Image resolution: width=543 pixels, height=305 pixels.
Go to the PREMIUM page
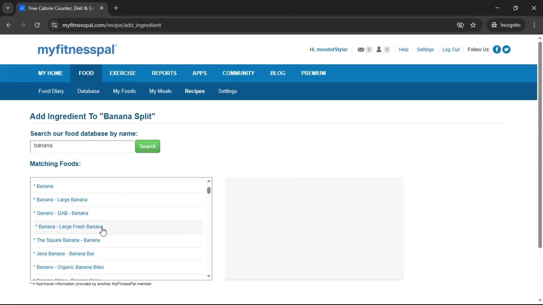[x=313, y=73]
